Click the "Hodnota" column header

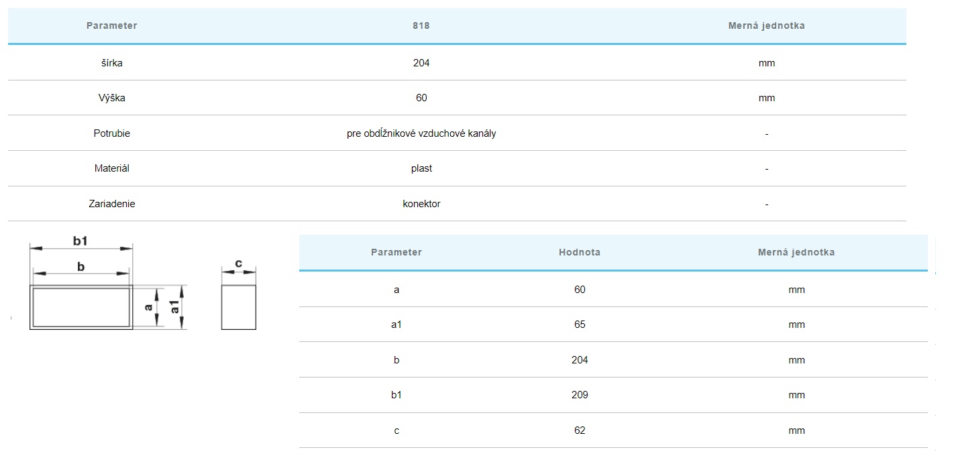[x=579, y=253]
